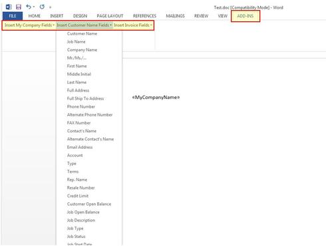The height and width of the screenshot is (246, 326).
Task: Choose Job Description entry
Action: coord(81,220)
